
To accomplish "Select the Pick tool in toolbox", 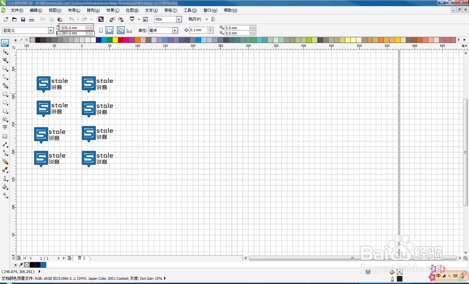I will coord(5,43).
